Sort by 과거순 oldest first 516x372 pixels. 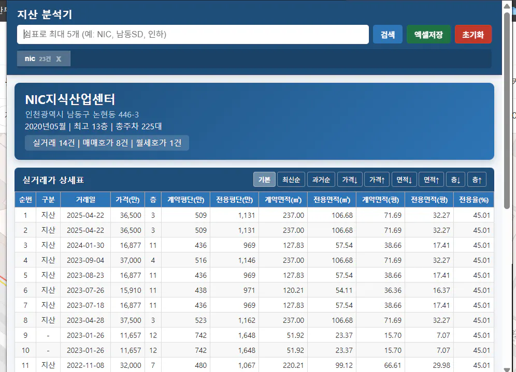(x=321, y=180)
